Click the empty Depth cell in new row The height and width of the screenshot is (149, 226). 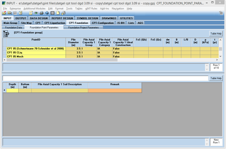tap(12, 91)
